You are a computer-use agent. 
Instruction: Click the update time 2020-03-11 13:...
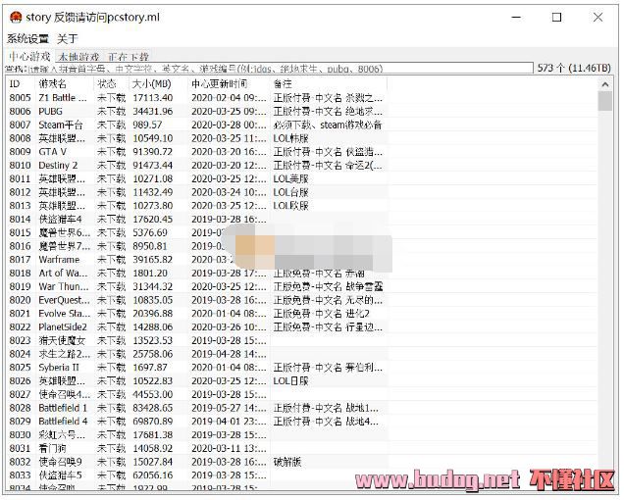pyautogui.click(x=229, y=449)
